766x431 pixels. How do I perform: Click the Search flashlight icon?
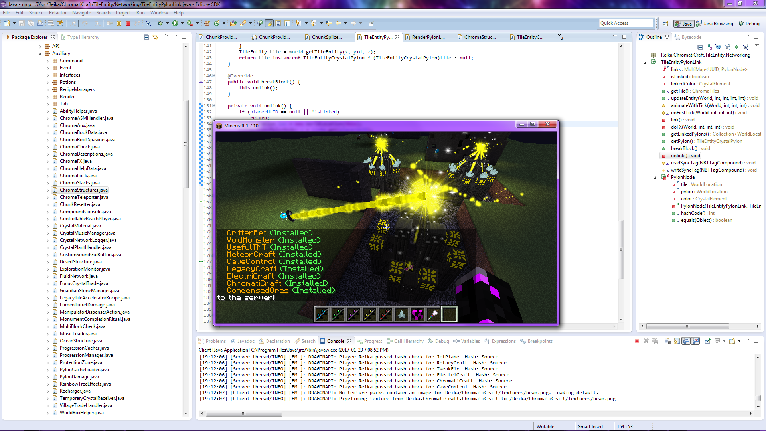point(243,23)
